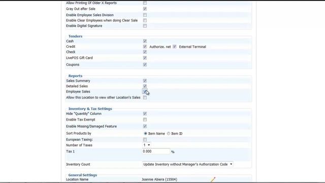Toggle Detailed Sales report checkbox
The image size is (325, 183).
coord(145,86)
